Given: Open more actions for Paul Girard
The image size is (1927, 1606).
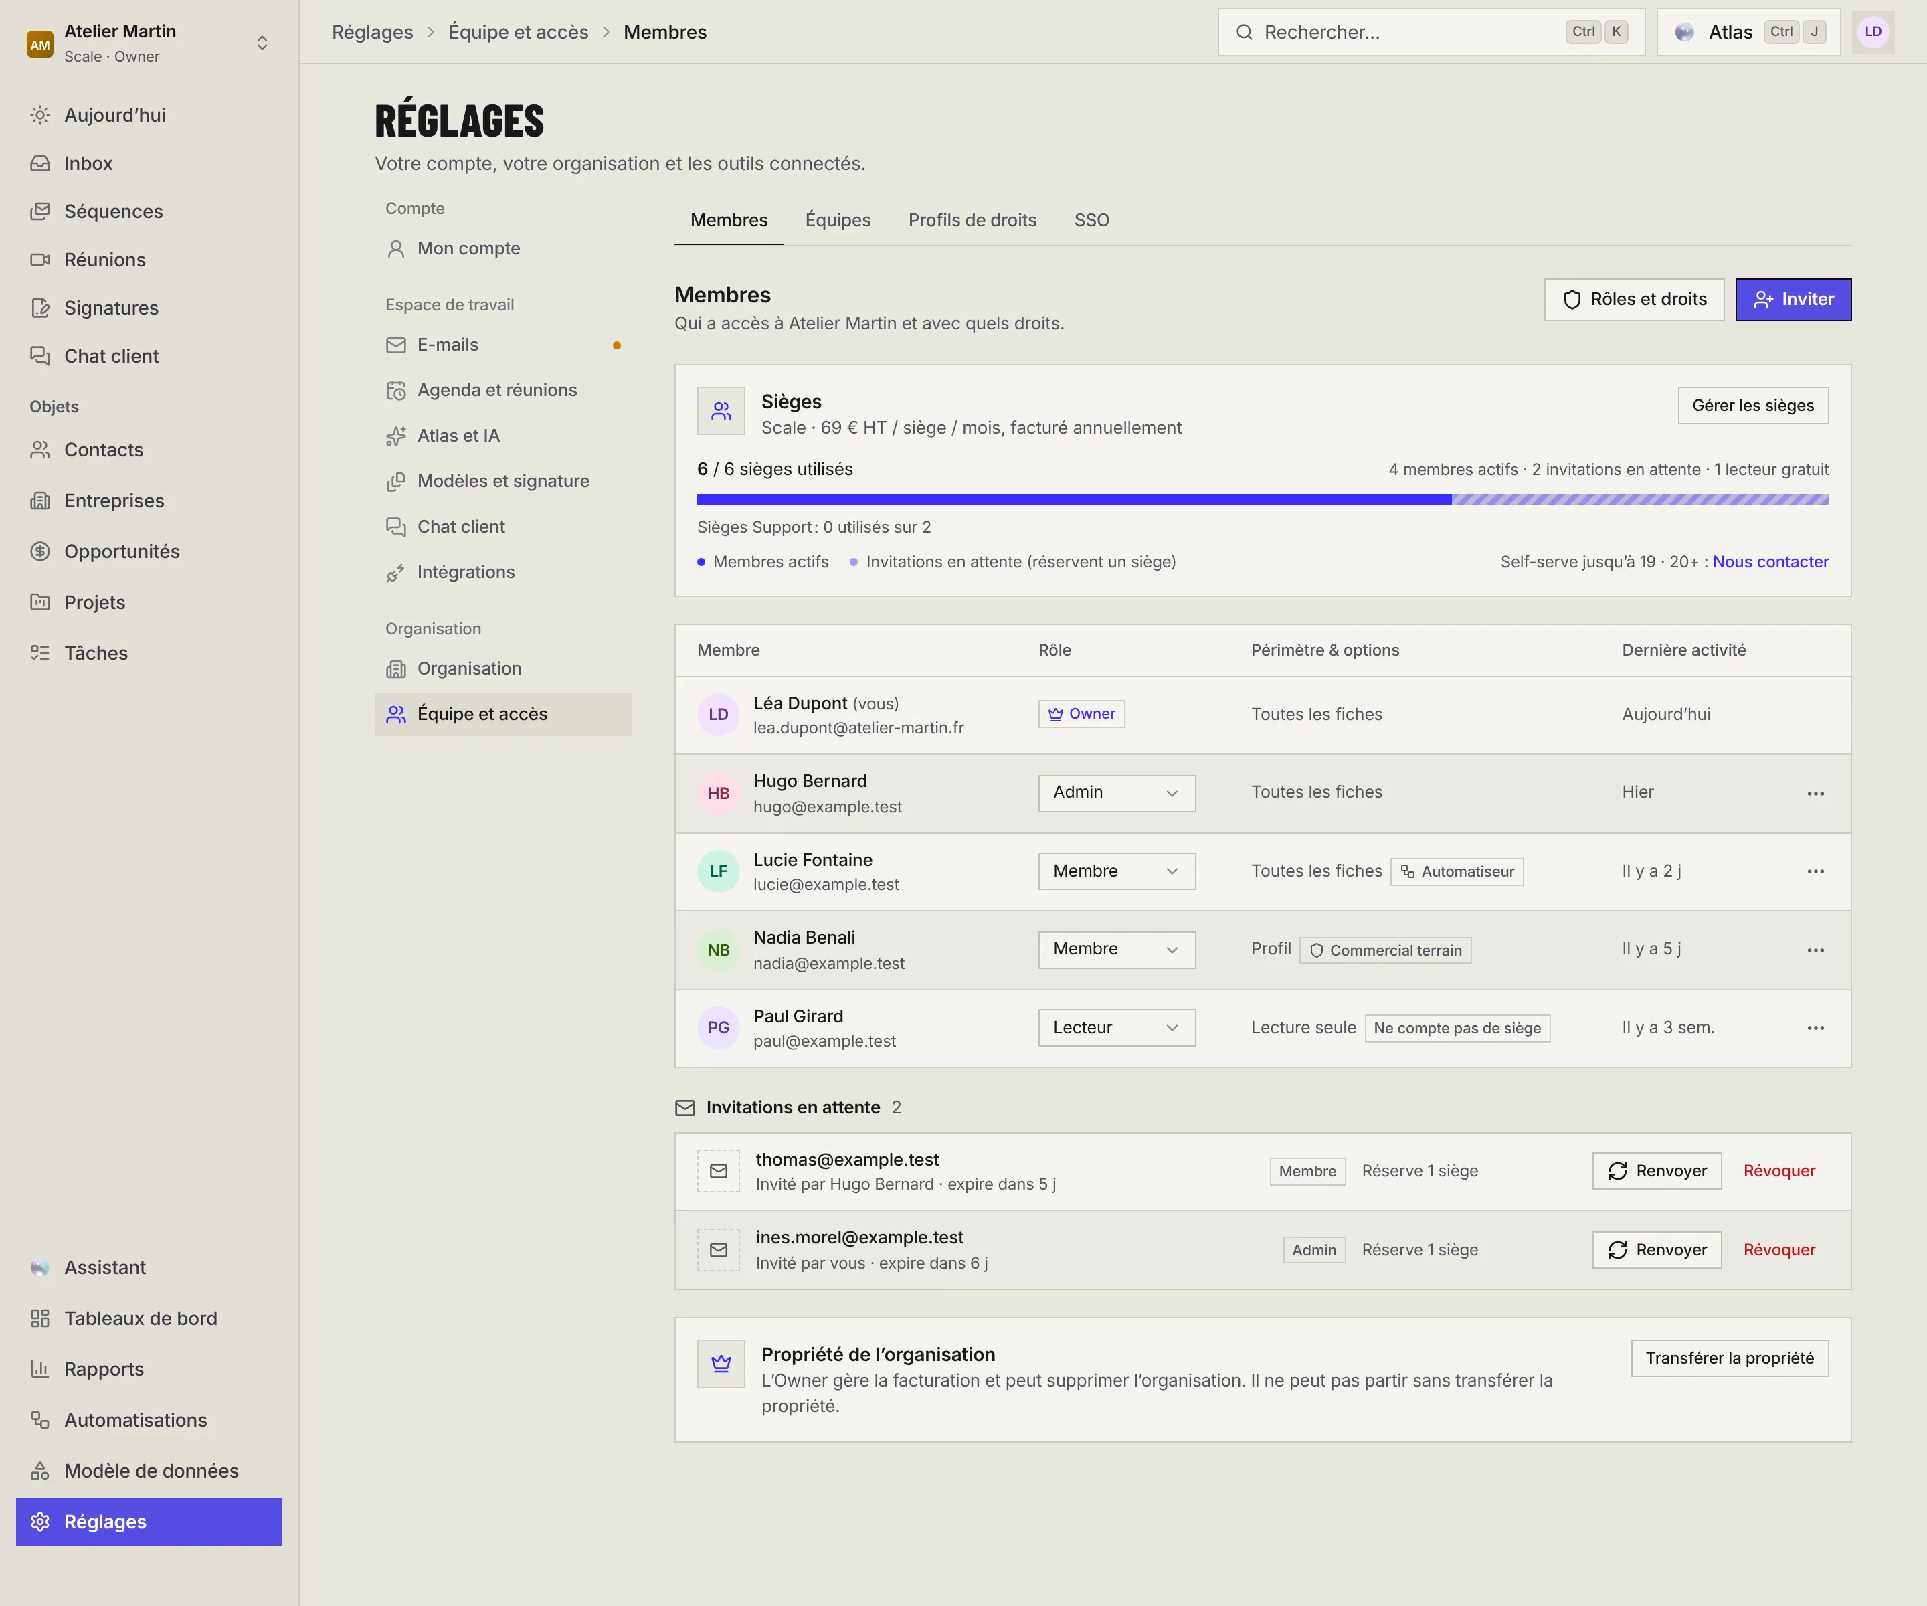Looking at the screenshot, I should [1815, 1029].
